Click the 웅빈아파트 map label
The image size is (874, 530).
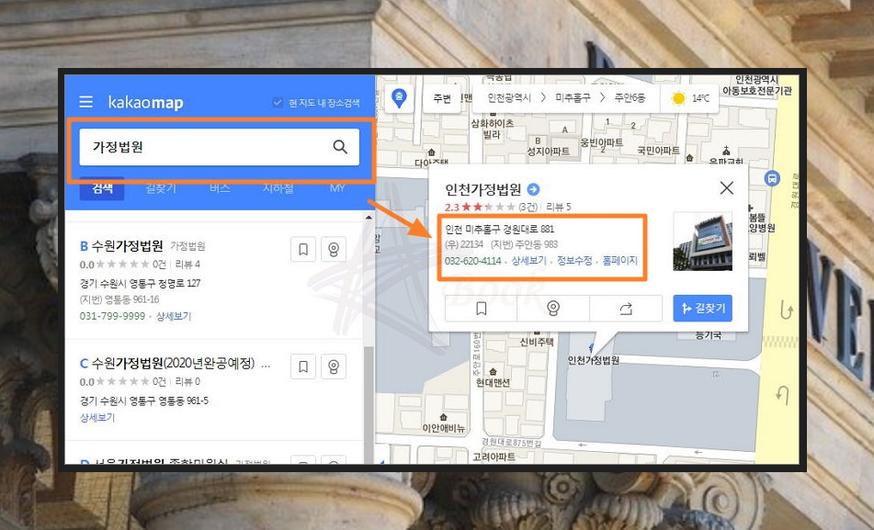click(x=601, y=142)
